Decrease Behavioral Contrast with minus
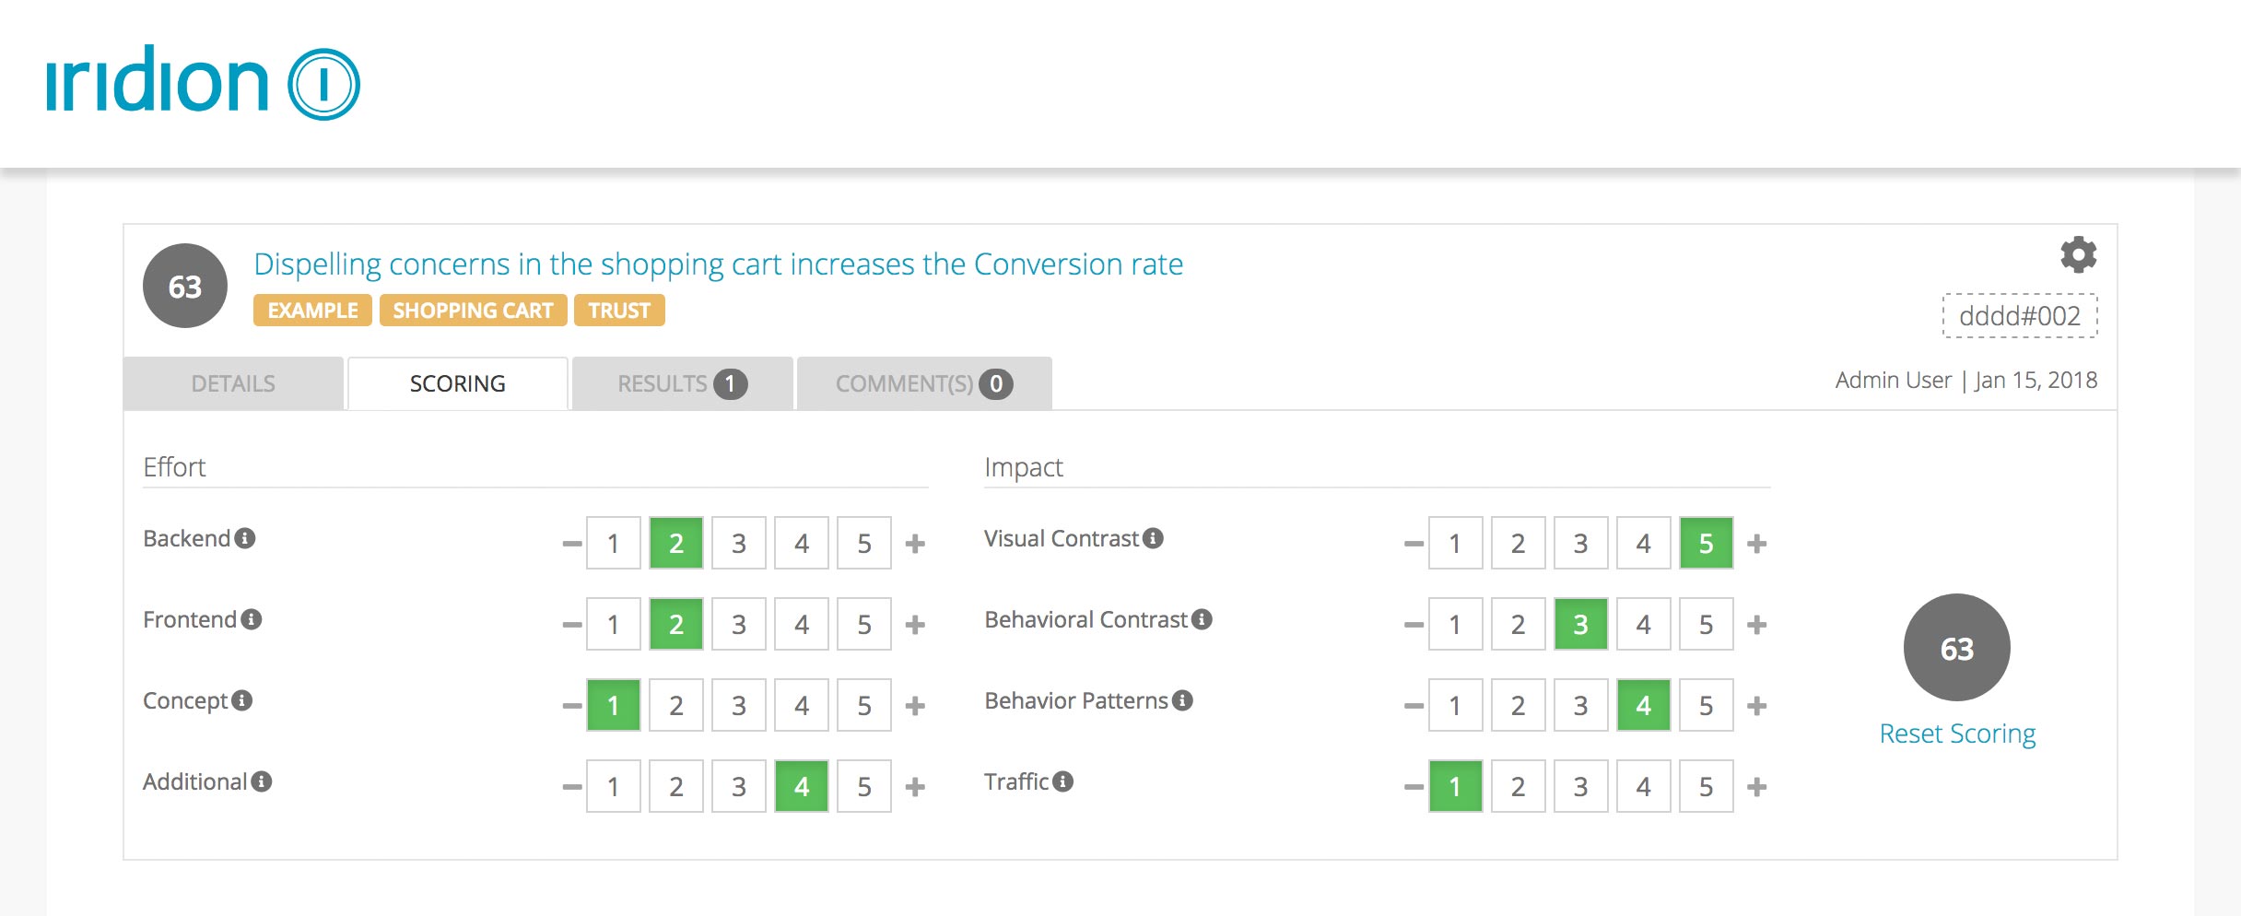 tap(1414, 625)
